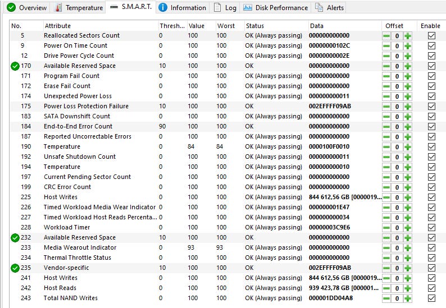
Task: Decrease offset for Power On Time Count
Action: click(x=386, y=46)
